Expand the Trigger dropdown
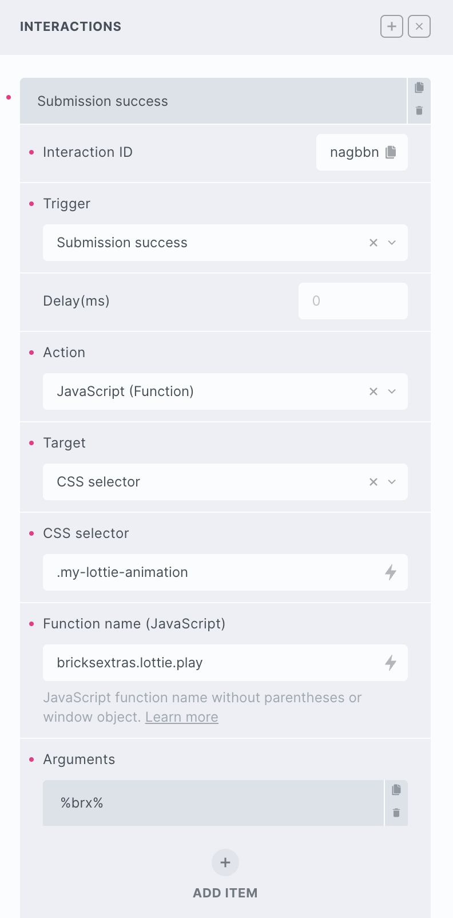The width and height of the screenshot is (453, 918). click(392, 243)
